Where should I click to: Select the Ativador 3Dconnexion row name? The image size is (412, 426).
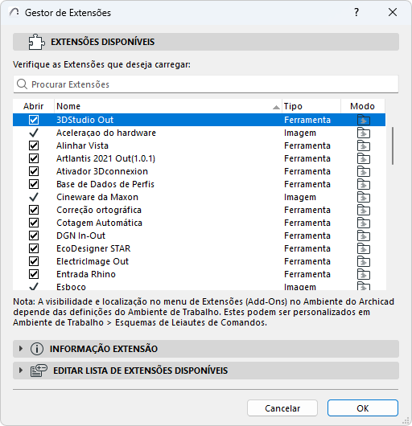pyautogui.click(x=102, y=171)
